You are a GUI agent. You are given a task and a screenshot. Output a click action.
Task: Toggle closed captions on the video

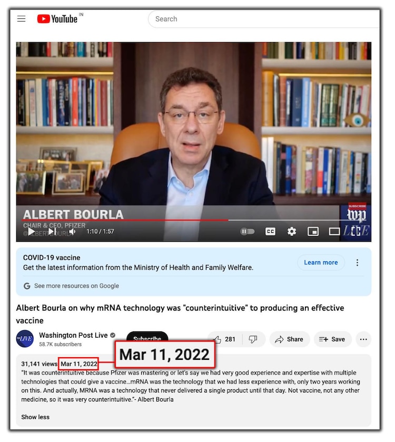[270, 231]
